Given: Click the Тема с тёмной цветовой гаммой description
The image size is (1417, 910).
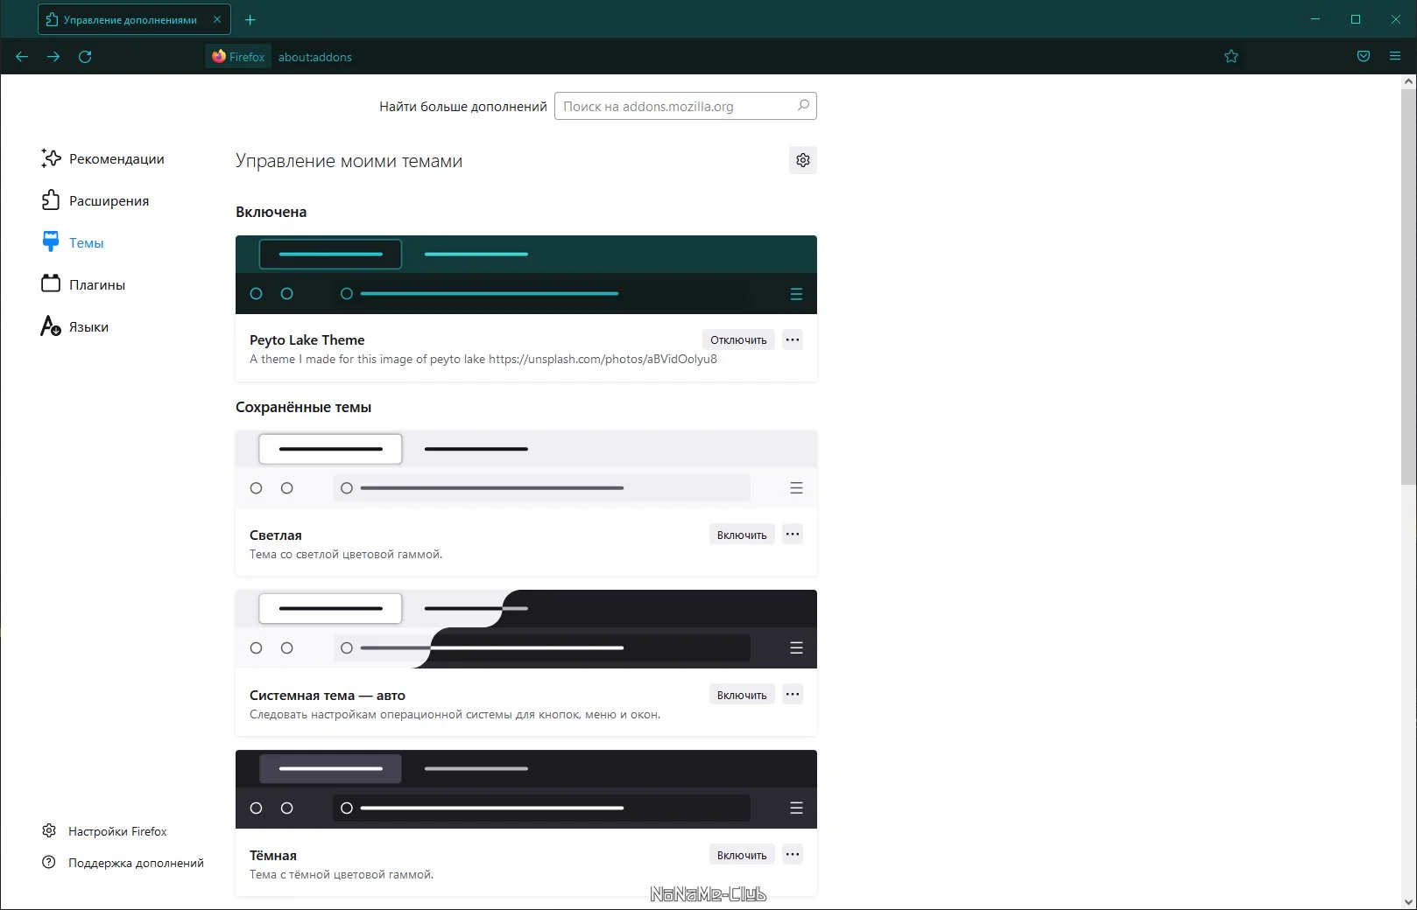Looking at the screenshot, I should (x=342, y=874).
